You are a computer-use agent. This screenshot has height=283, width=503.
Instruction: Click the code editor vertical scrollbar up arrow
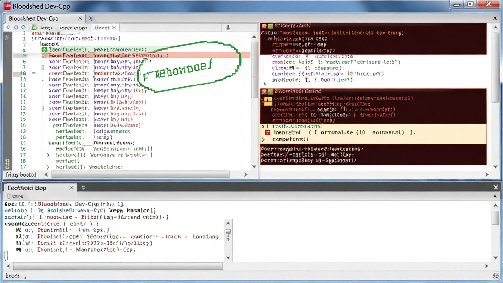pos(254,37)
